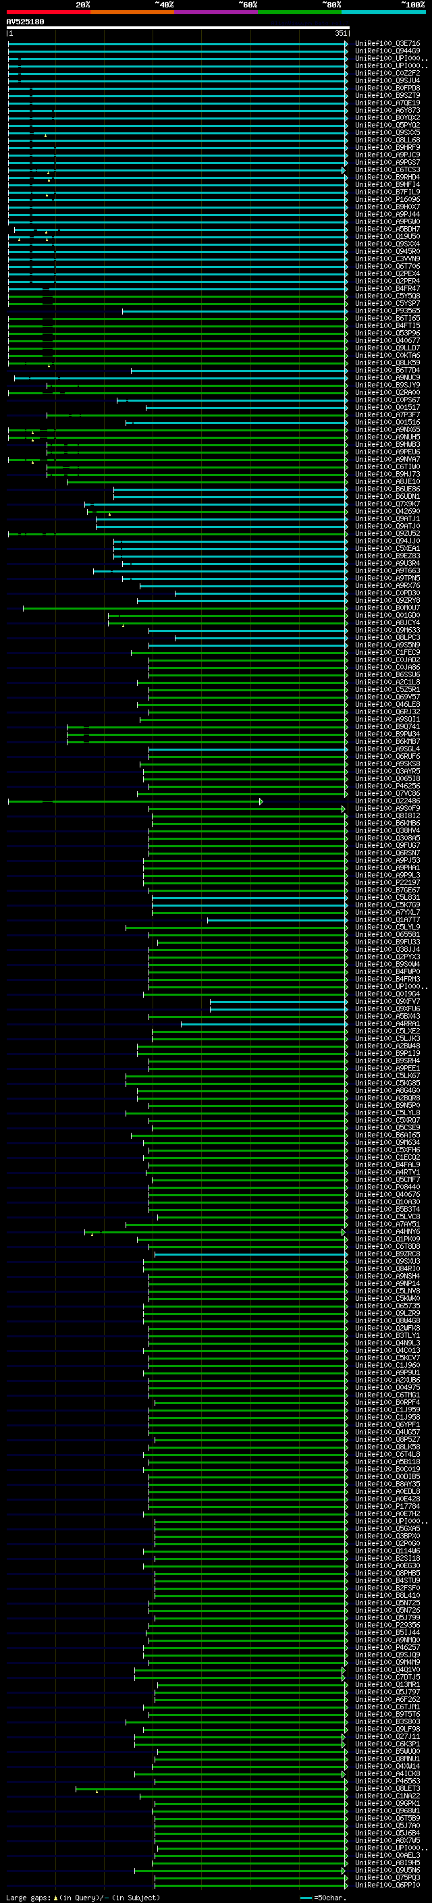This screenshot has height=1903, width=432.
Task: Select the UniRef100_A9NUC9 label
Action: click(x=387, y=377)
